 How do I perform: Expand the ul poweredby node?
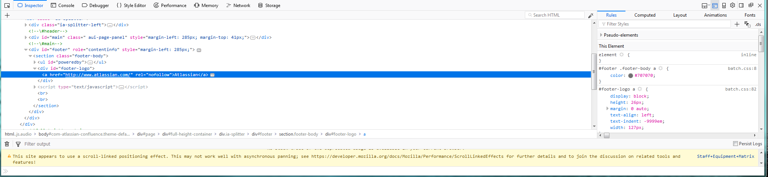tap(35, 62)
